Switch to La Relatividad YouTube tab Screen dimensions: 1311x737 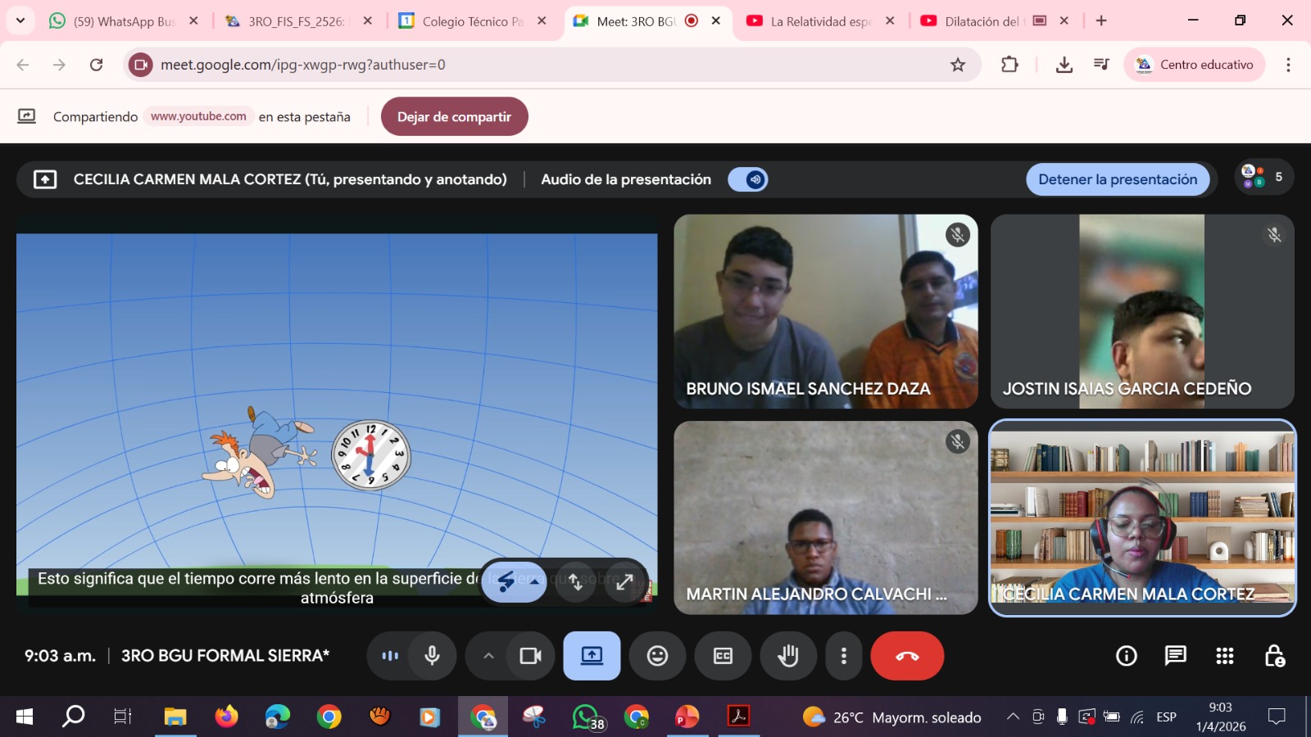point(819,21)
